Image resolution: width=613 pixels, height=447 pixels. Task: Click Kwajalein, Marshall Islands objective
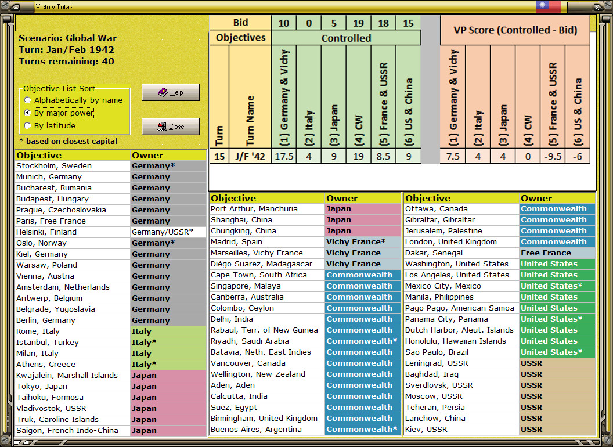tap(73, 376)
